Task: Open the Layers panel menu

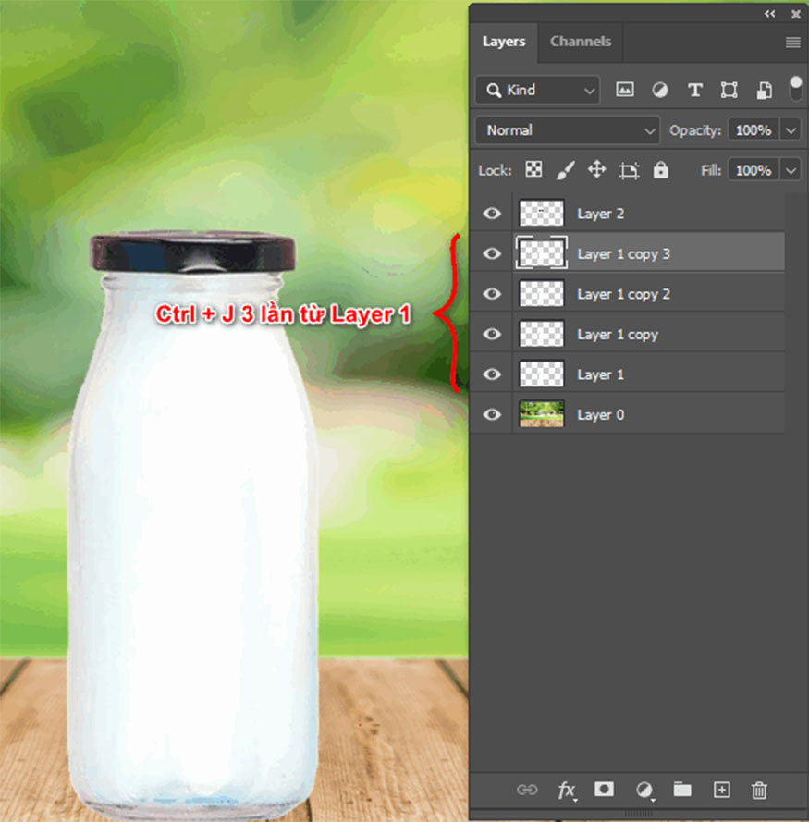Action: (x=792, y=42)
